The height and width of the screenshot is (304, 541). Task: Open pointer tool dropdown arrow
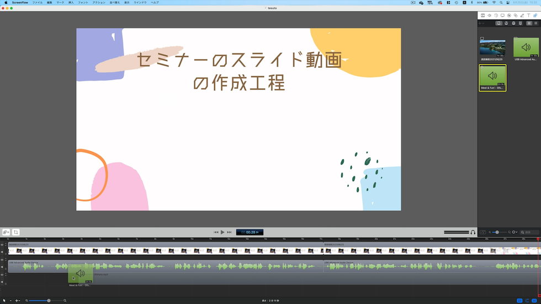(x=10, y=301)
